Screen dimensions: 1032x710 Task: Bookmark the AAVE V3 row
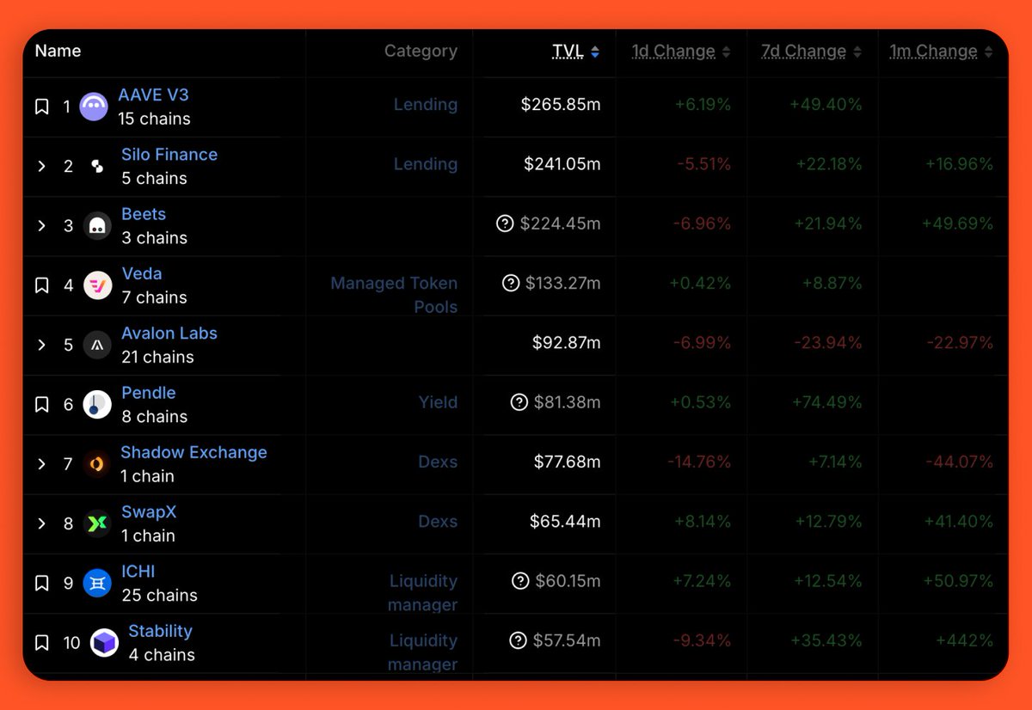click(41, 107)
